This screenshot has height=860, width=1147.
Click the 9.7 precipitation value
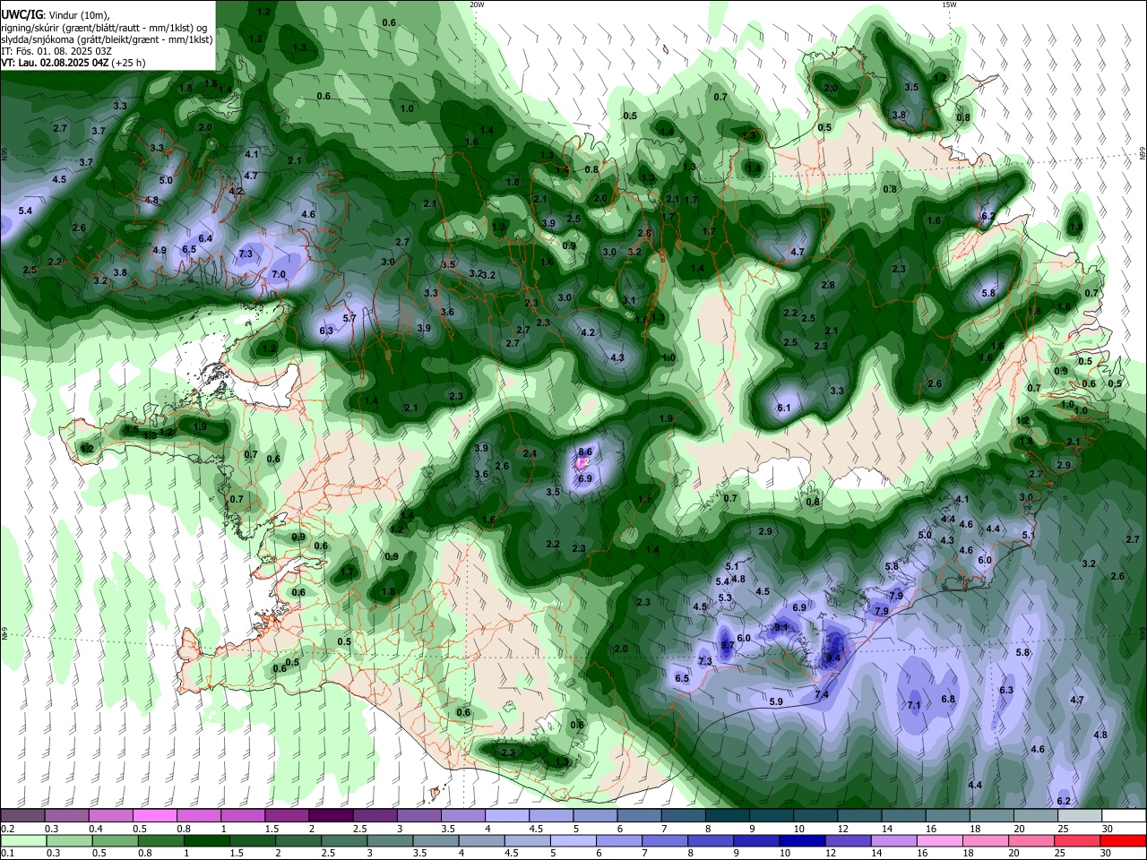(728, 645)
